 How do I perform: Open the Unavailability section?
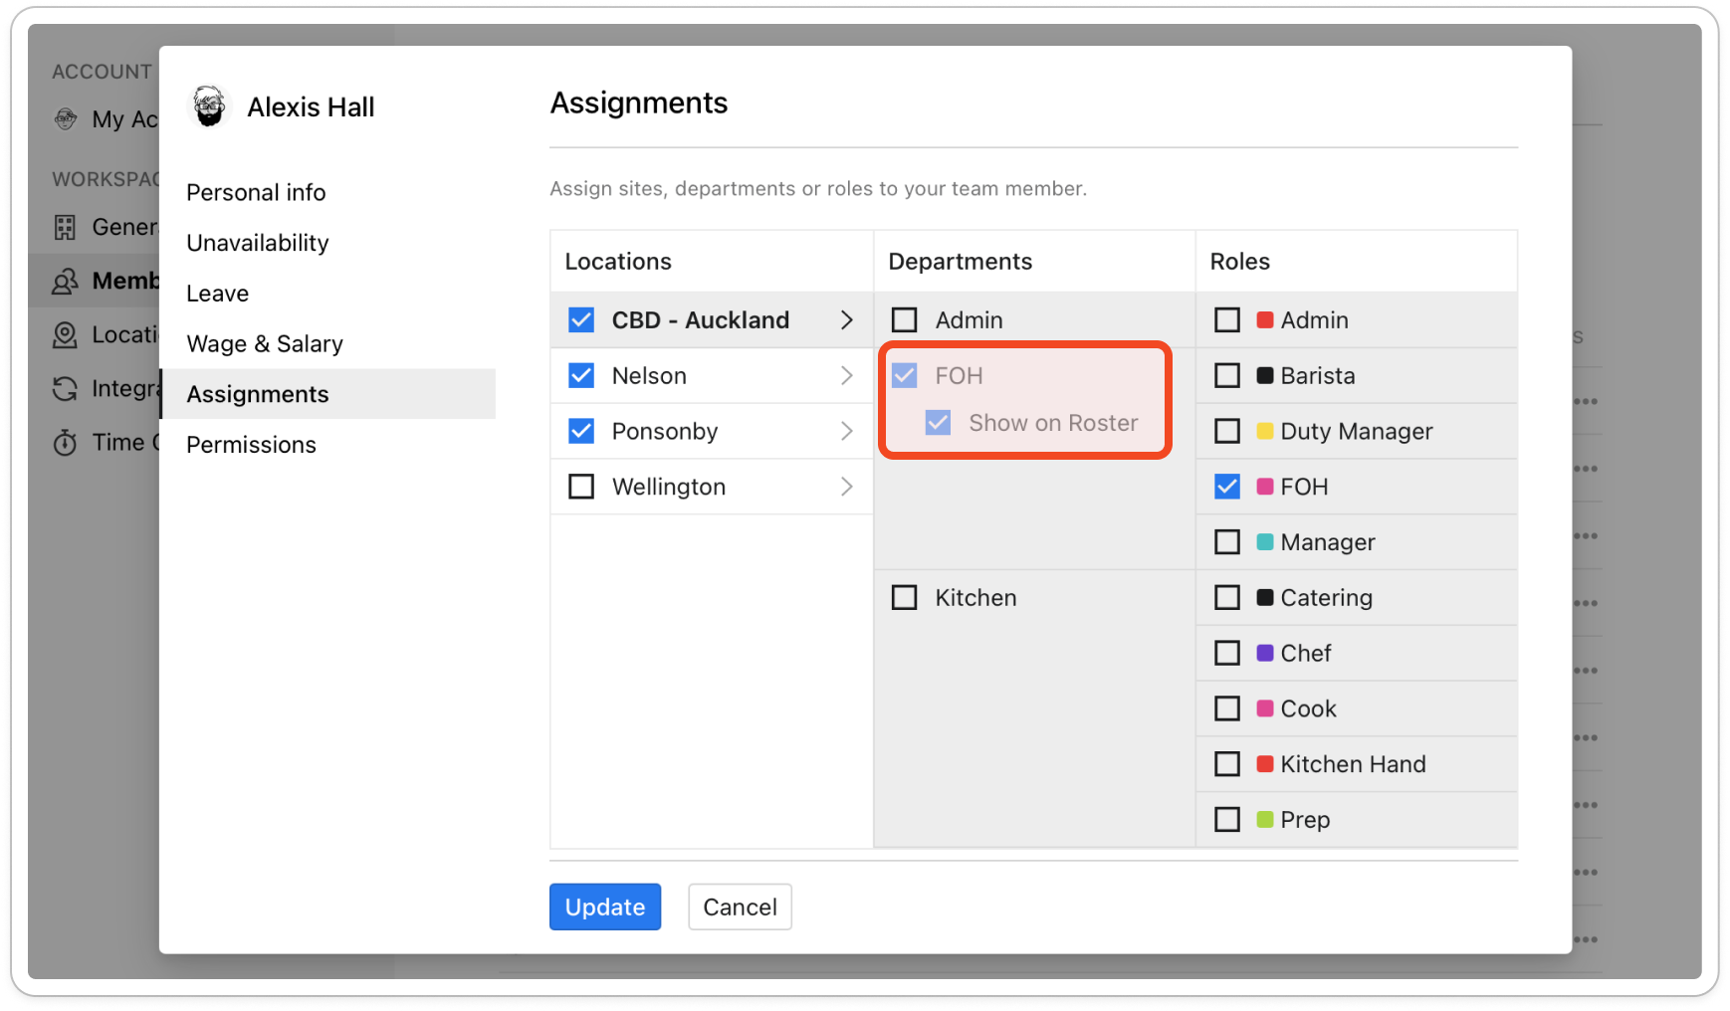coord(258,243)
